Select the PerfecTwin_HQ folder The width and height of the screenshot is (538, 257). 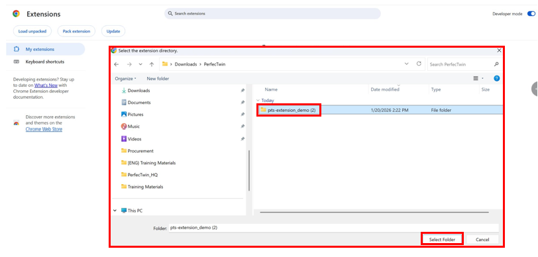point(142,175)
